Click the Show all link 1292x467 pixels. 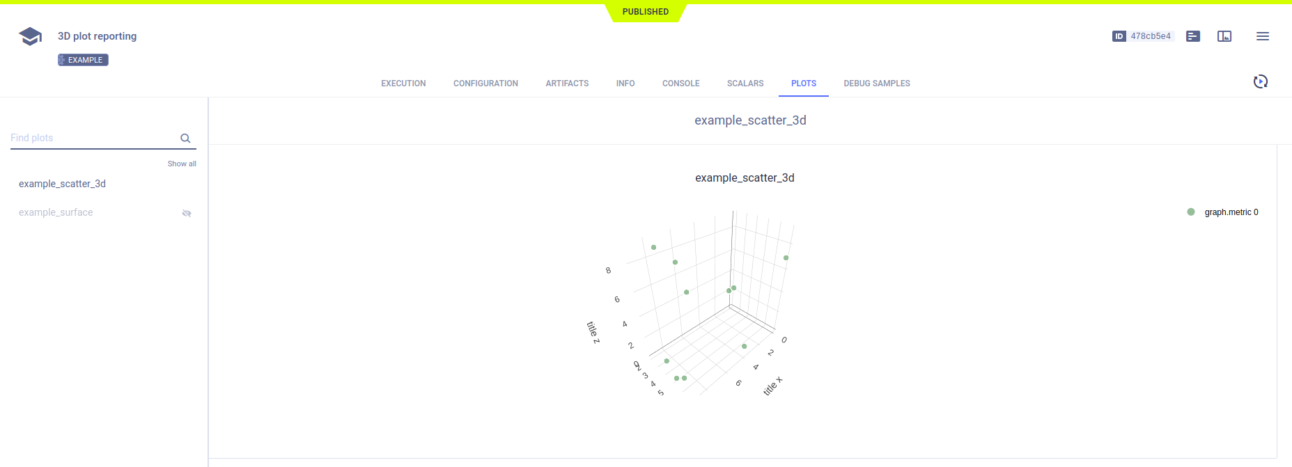point(182,164)
